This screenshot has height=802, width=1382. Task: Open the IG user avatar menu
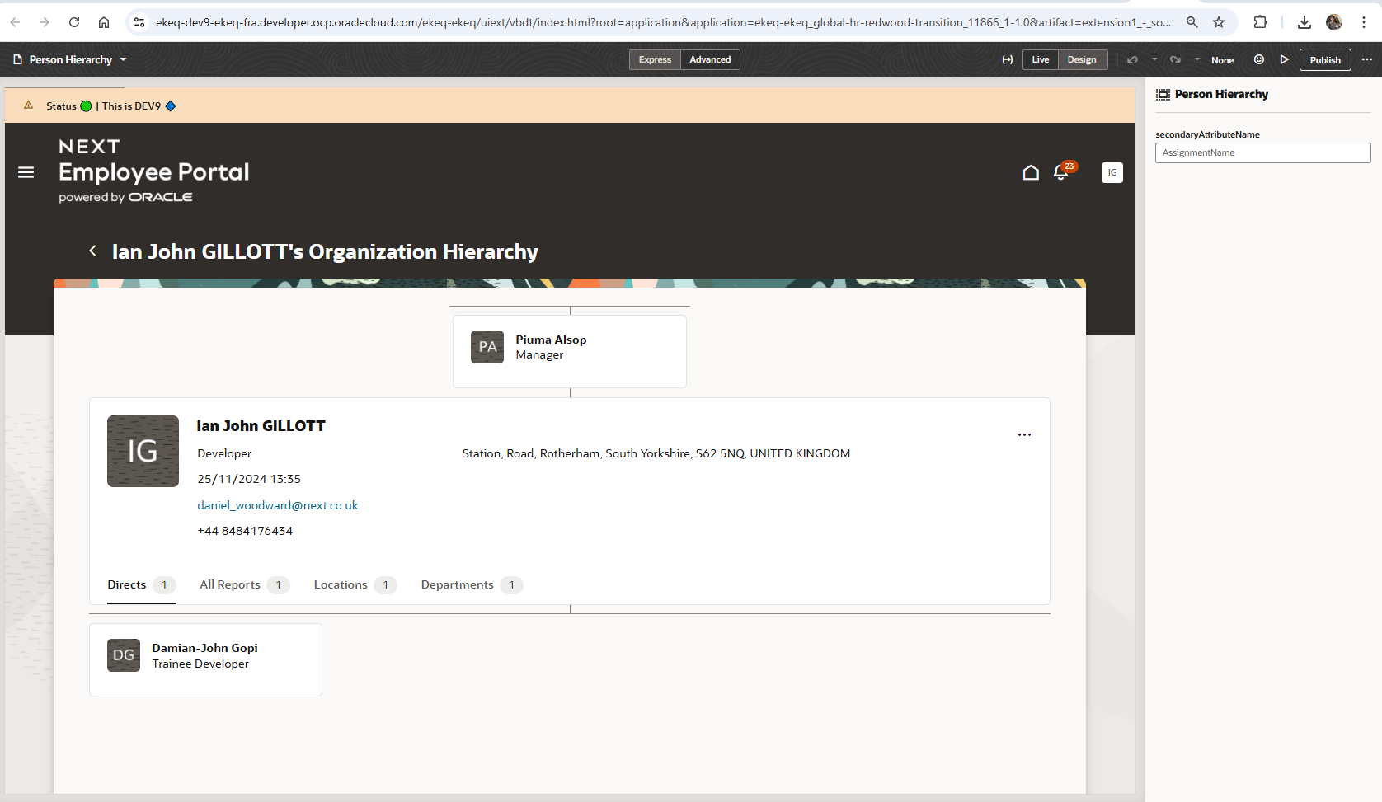click(1112, 172)
